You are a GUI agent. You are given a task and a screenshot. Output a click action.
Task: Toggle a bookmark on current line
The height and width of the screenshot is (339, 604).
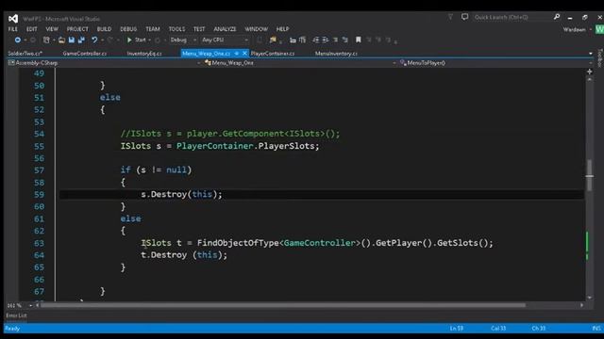pos(359,40)
